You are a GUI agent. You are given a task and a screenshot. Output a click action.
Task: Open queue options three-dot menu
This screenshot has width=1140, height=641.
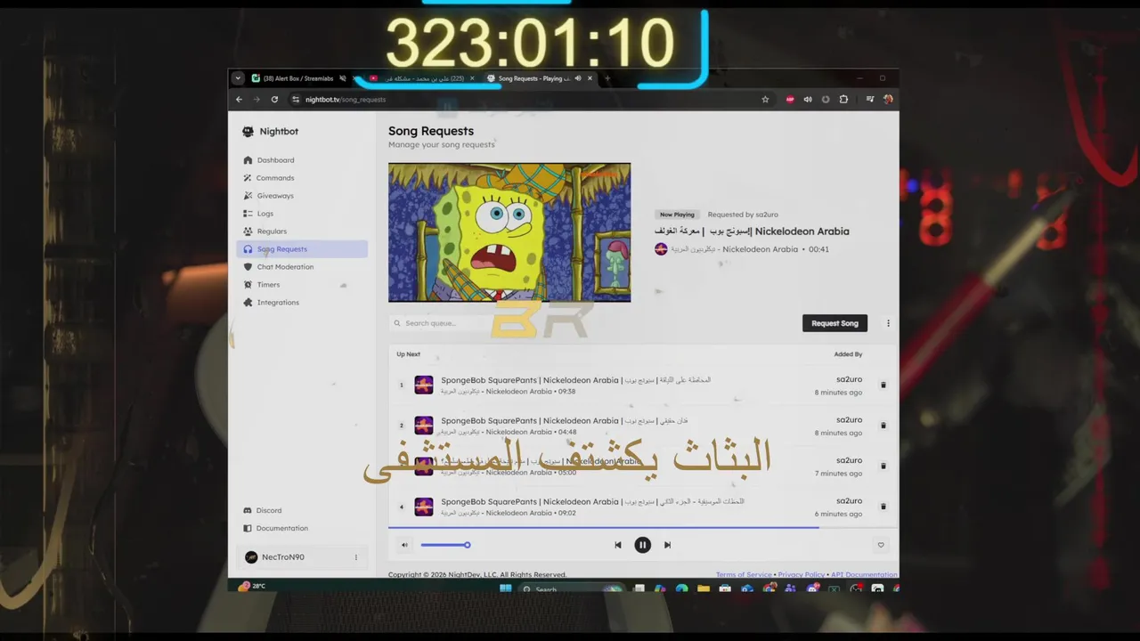888,323
